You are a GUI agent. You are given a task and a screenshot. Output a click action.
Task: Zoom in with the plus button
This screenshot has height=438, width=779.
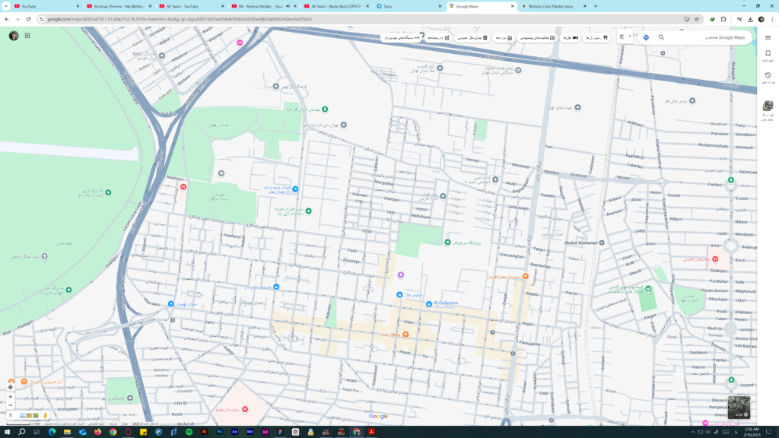[x=11, y=397]
